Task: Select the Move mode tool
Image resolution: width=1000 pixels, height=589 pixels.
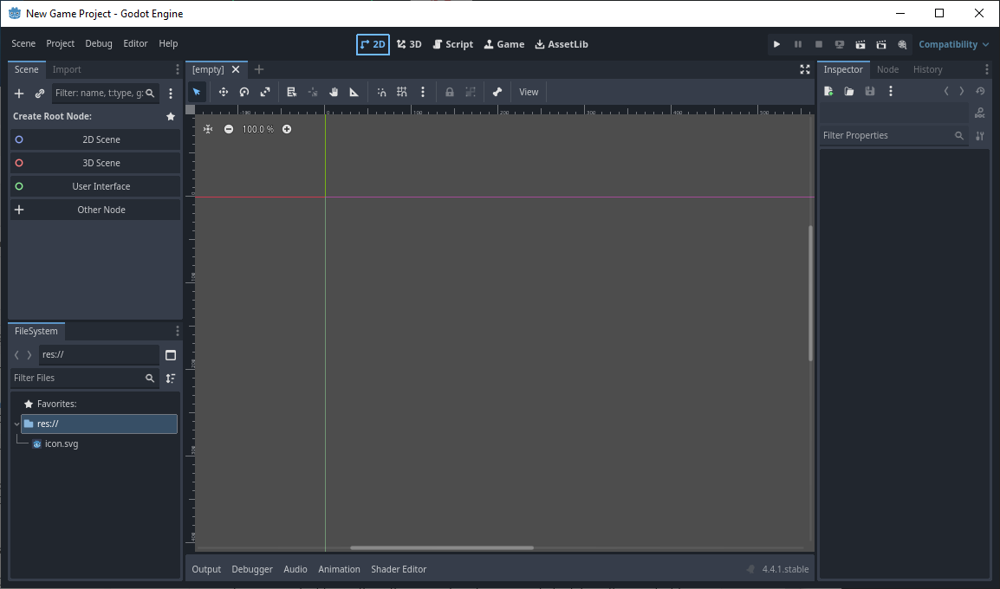Action: pyautogui.click(x=223, y=92)
